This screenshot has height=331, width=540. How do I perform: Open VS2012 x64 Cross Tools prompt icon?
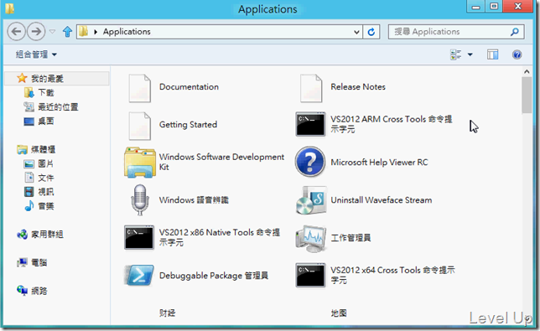pyautogui.click(x=310, y=275)
